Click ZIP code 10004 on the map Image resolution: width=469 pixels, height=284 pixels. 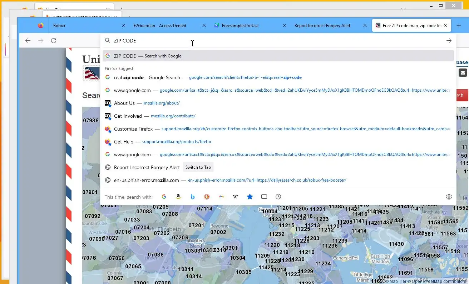click(x=270, y=212)
